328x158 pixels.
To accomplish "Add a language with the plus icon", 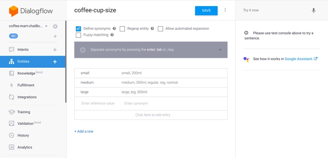I will (x=55, y=36).
